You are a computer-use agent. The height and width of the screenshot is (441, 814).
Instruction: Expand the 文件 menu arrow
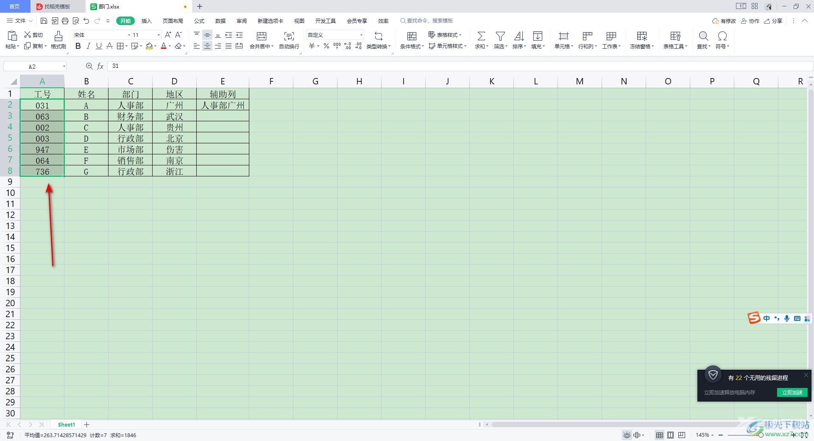[30, 21]
